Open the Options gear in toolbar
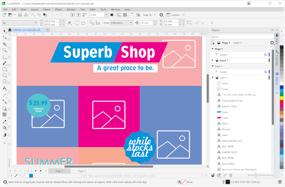 pos(161,15)
